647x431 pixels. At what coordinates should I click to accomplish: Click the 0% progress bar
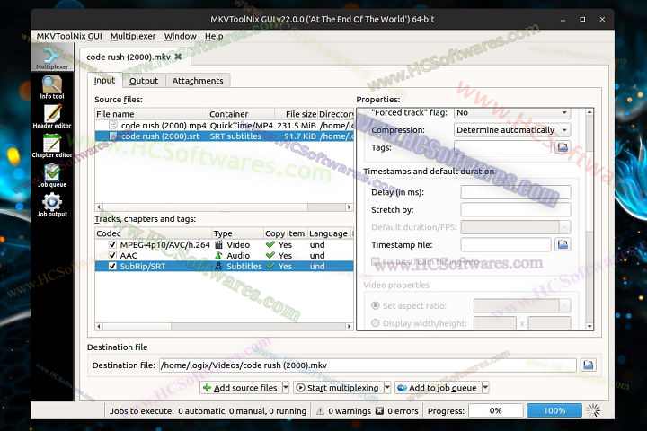(x=495, y=410)
